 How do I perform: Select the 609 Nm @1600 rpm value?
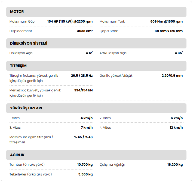(x=166, y=21)
